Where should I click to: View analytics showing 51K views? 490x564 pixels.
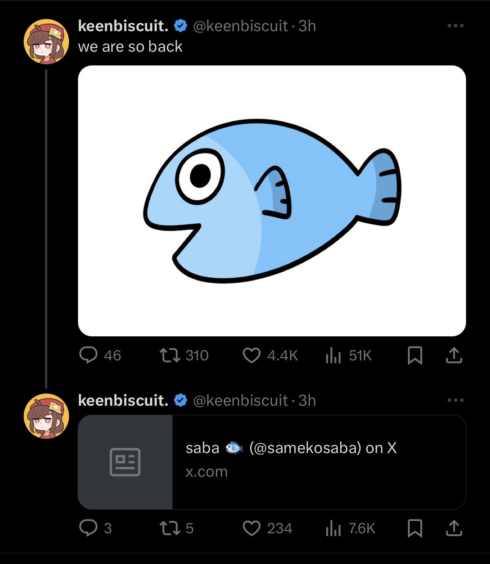point(333,355)
